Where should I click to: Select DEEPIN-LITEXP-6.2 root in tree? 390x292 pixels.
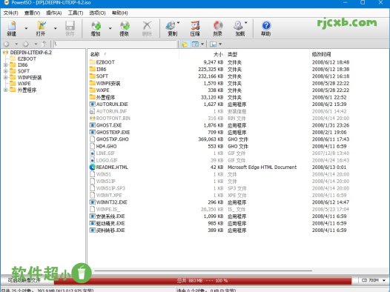[x=31, y=53]
